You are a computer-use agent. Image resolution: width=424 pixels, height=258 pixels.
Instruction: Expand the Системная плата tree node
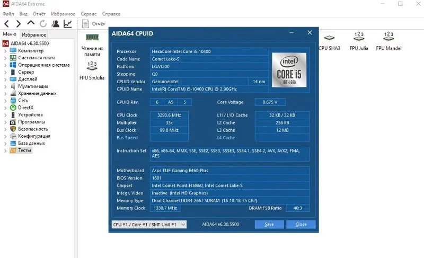click(5, 58)
